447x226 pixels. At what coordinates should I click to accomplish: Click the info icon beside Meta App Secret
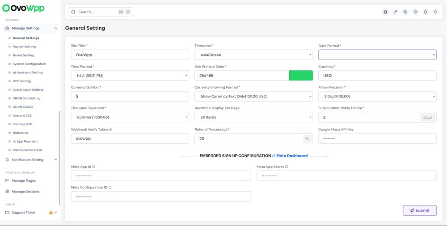coord(287,166)
